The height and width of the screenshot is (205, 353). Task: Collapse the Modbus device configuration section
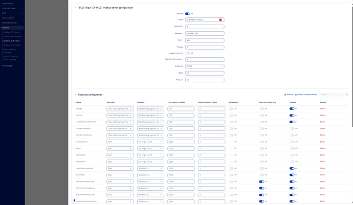[76, 8]
